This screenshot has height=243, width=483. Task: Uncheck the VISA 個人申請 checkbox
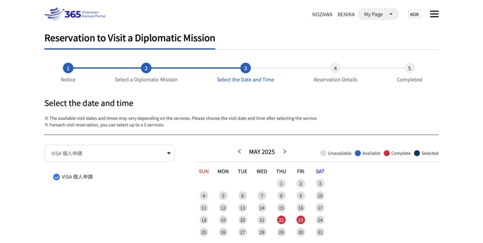(57, 177)
